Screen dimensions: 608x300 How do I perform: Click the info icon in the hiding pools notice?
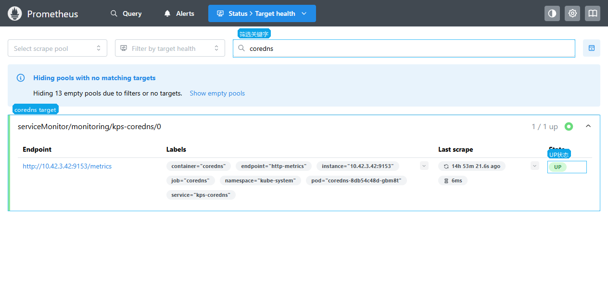point(21,78)
